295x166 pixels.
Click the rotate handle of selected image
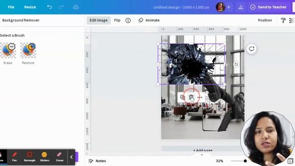pyautogui.click(x=236, y=65)
